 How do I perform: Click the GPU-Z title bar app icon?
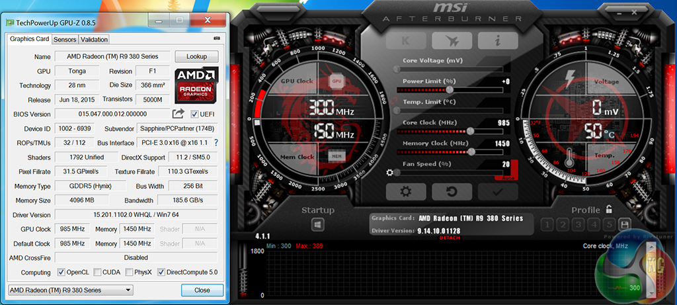tap(10, 21)
